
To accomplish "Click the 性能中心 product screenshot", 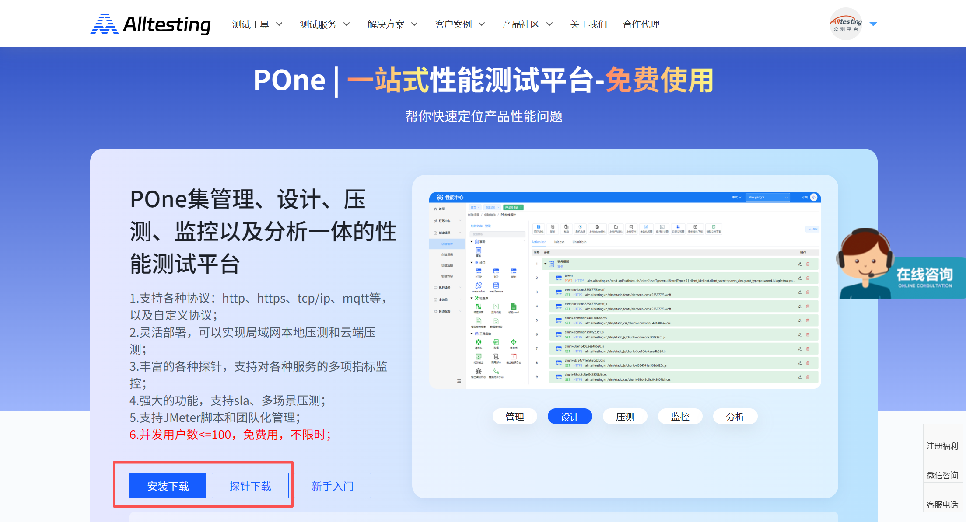I will coord(625,290).
